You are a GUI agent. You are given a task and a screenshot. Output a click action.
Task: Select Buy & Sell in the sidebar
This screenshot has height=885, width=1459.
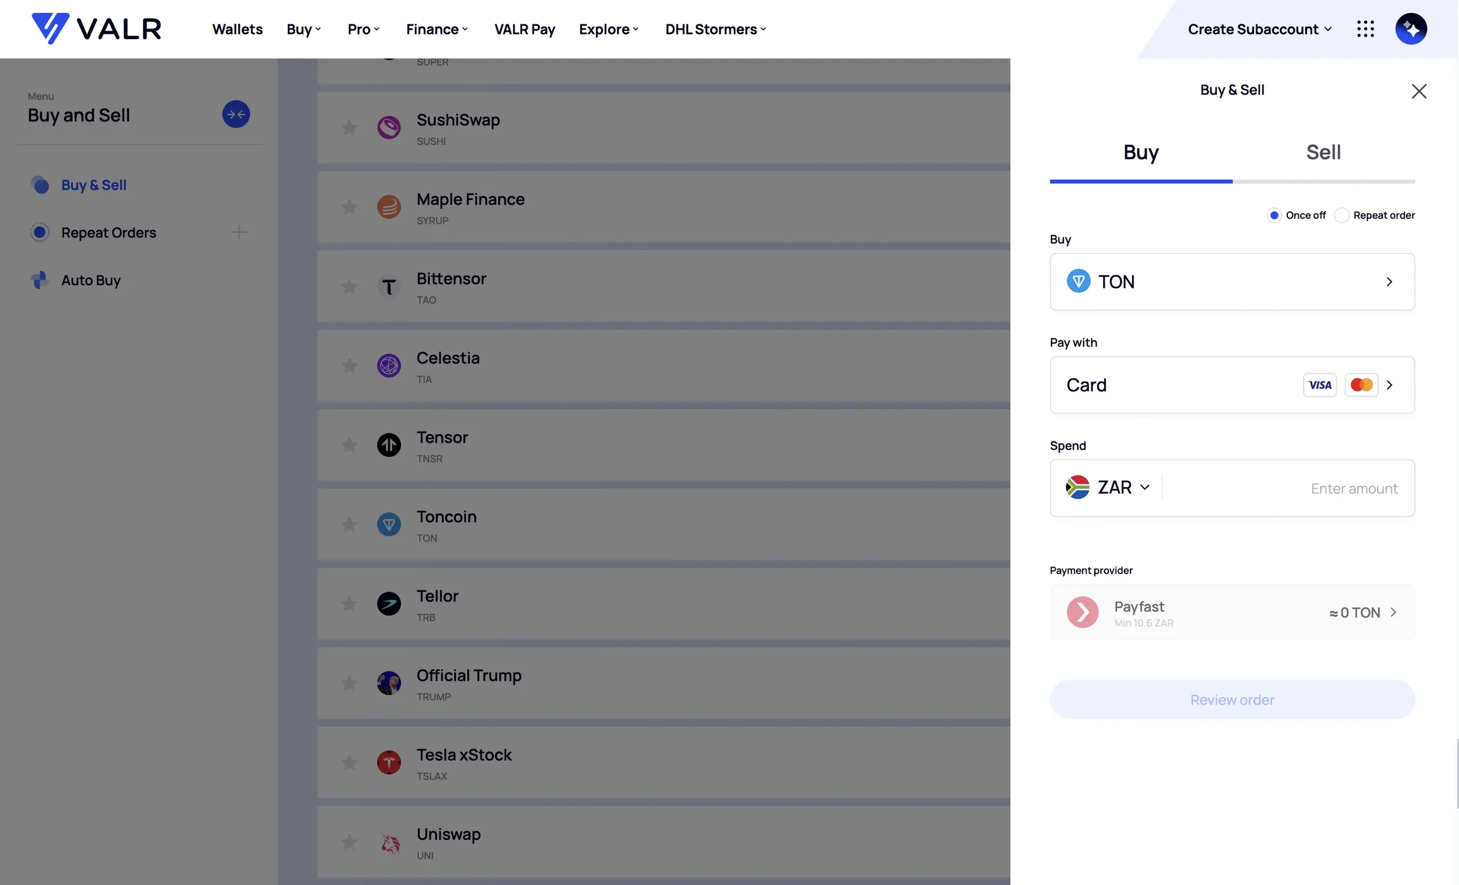[x=93, y=186]
